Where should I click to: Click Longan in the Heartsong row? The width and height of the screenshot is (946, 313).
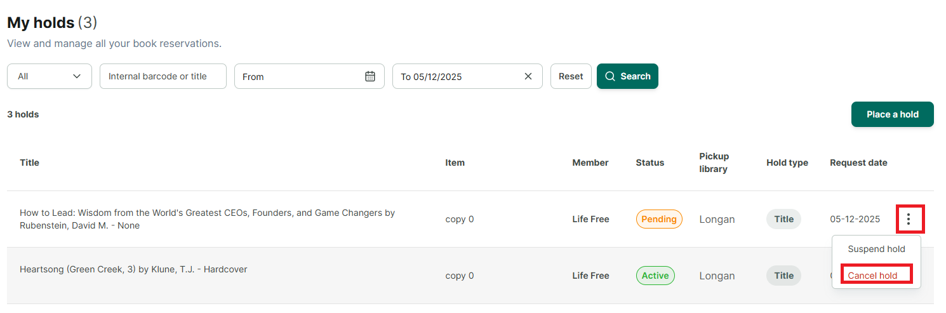(717, 276)
